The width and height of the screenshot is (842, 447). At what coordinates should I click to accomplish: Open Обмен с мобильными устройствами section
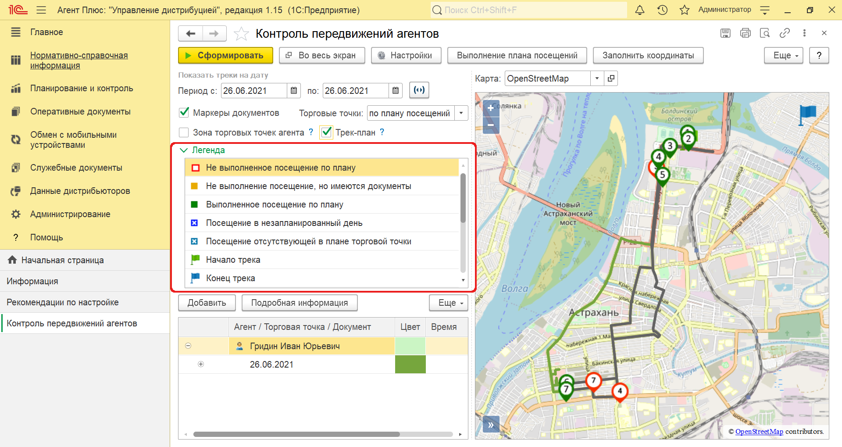(x=73, y=139)
